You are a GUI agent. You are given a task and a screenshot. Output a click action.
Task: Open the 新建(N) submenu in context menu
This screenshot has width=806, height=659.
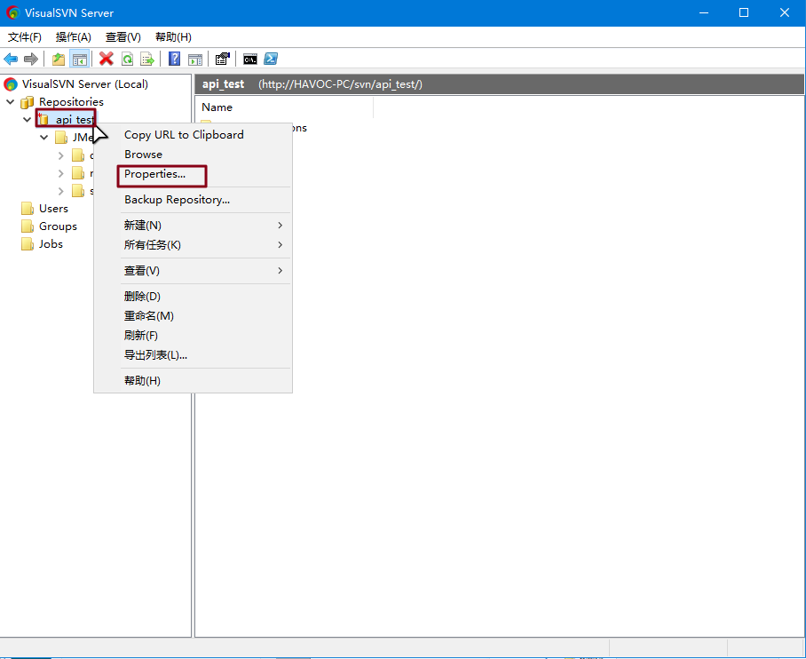coord(194,226)
